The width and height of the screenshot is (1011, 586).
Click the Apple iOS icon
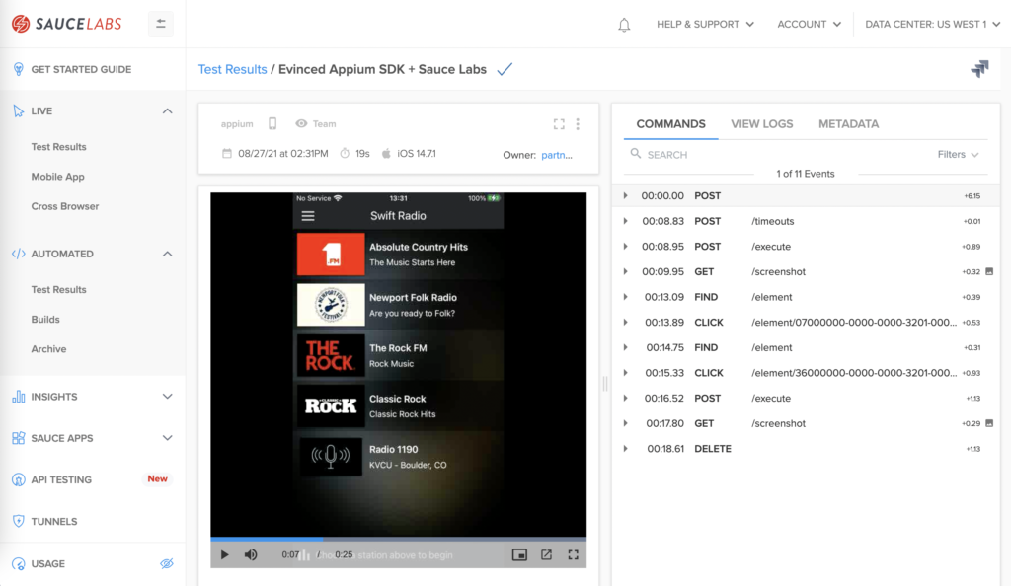click(x=386, y=153)
